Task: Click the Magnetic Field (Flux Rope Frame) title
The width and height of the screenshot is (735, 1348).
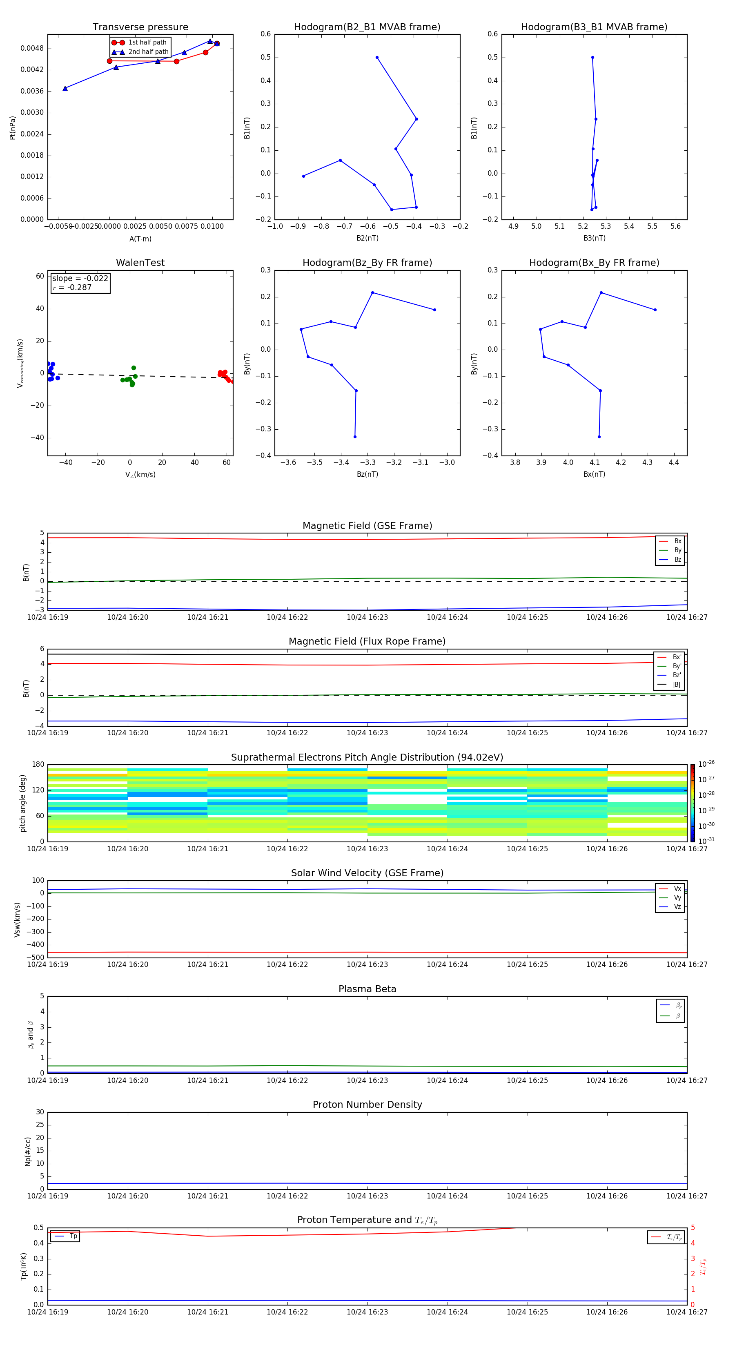Action: point(367,642)
